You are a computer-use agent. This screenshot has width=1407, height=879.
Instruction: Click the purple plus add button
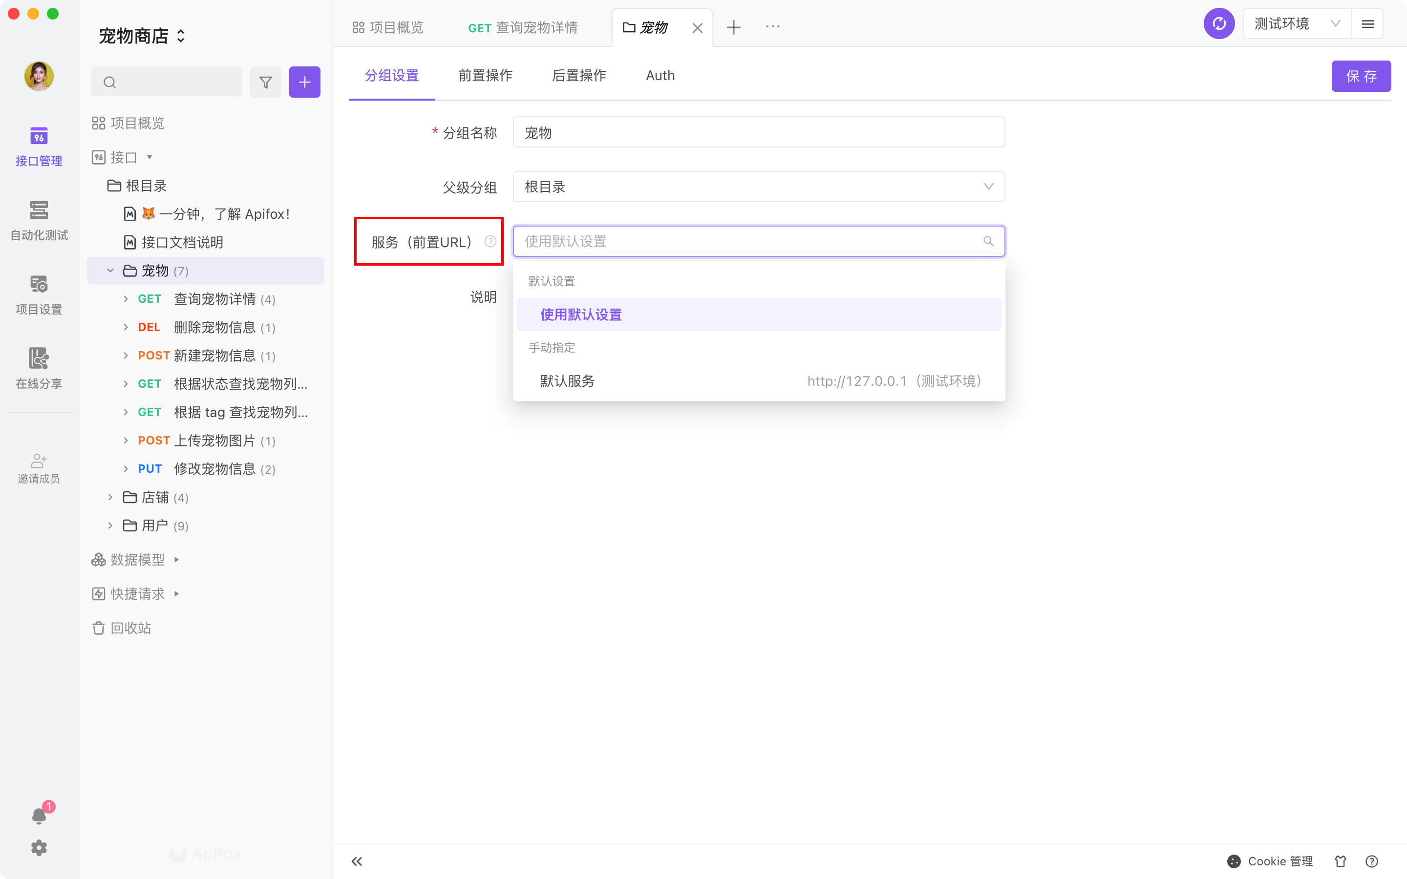pyautogui.click(x=305, y=82)
